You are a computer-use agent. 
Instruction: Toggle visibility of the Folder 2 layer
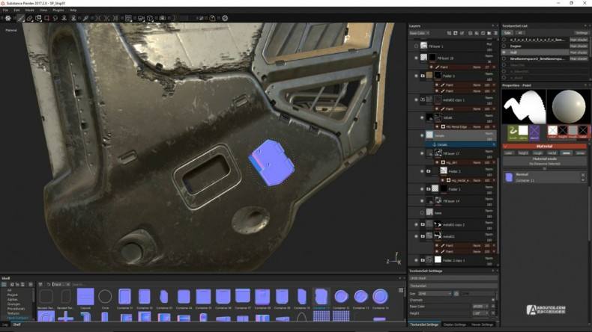416,76
